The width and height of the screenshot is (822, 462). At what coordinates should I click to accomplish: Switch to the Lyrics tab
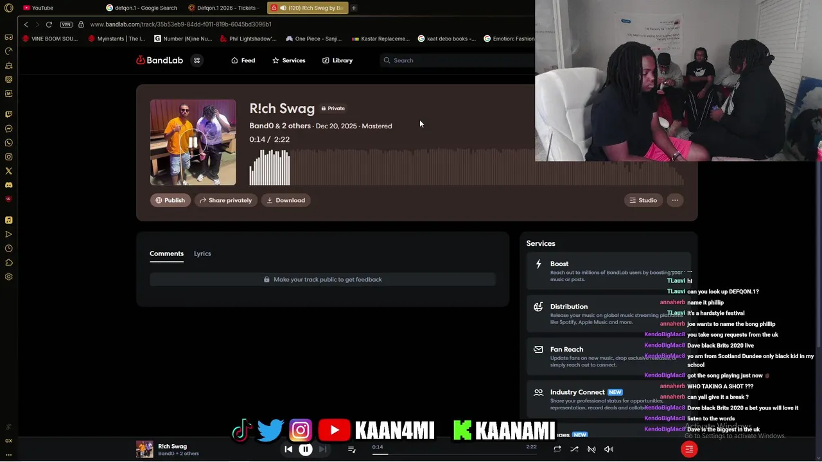(202, 253)
